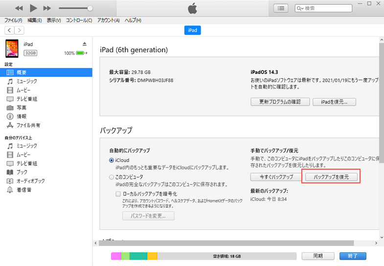Go back with the left chevron

click(9, 30)
